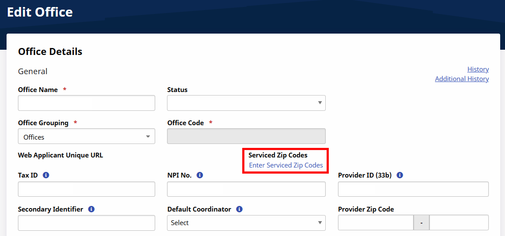Open the Status dropdown

[246, 103]
